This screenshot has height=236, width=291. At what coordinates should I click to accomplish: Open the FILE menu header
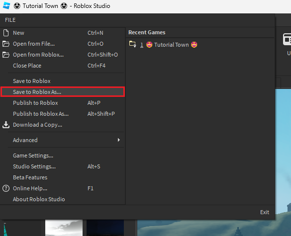10,20
